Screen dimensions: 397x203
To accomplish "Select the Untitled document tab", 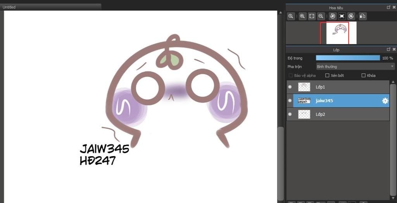I will [x=51, y=7].
